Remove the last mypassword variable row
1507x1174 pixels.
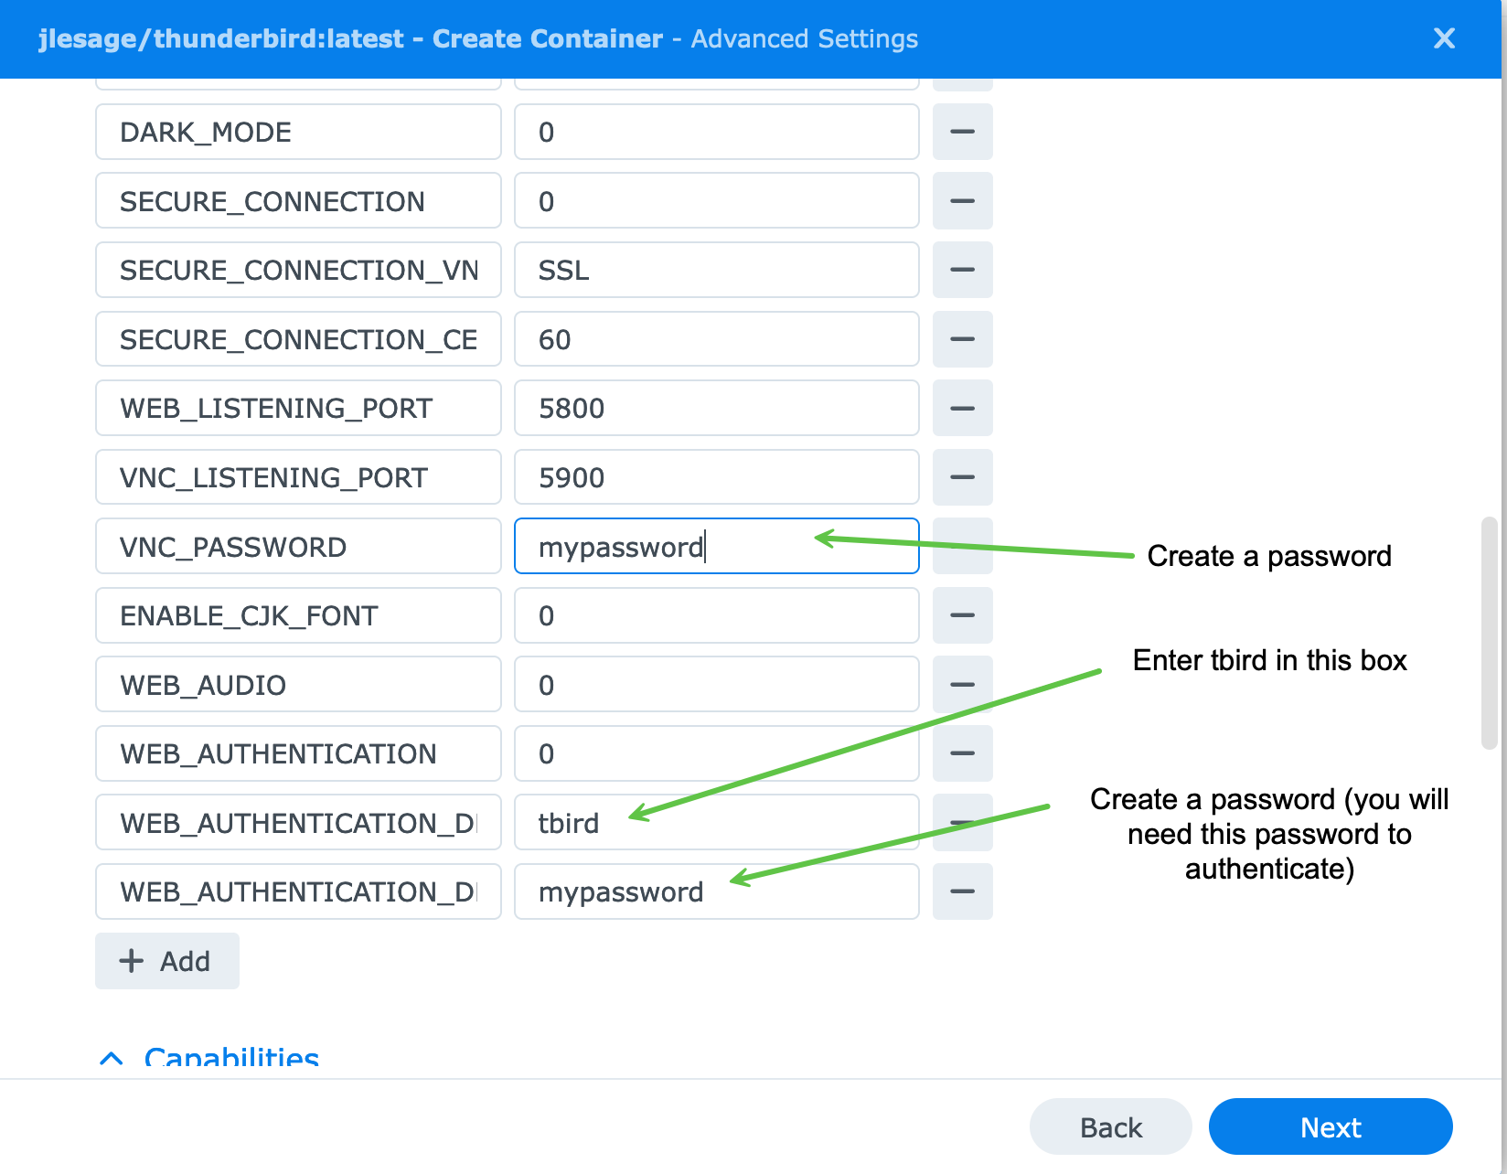pyautogui.click(x=962, y=891)
